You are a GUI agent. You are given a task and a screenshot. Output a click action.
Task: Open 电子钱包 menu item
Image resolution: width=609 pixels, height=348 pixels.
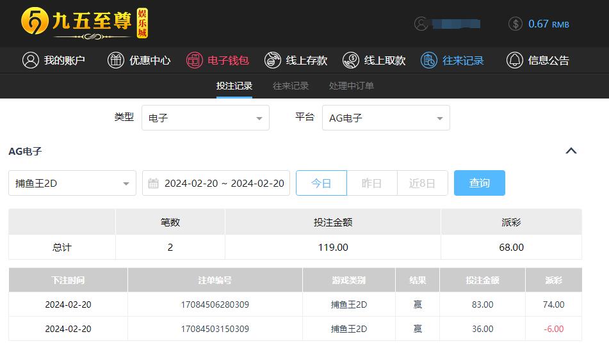click(x=218, y=60)
